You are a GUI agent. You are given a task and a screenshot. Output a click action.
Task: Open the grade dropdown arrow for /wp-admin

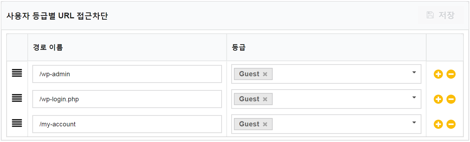(414, 72)
